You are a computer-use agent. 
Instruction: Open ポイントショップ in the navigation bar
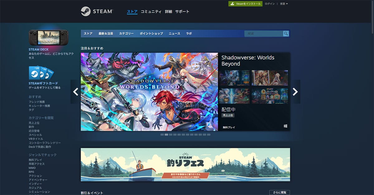(151, 34)
